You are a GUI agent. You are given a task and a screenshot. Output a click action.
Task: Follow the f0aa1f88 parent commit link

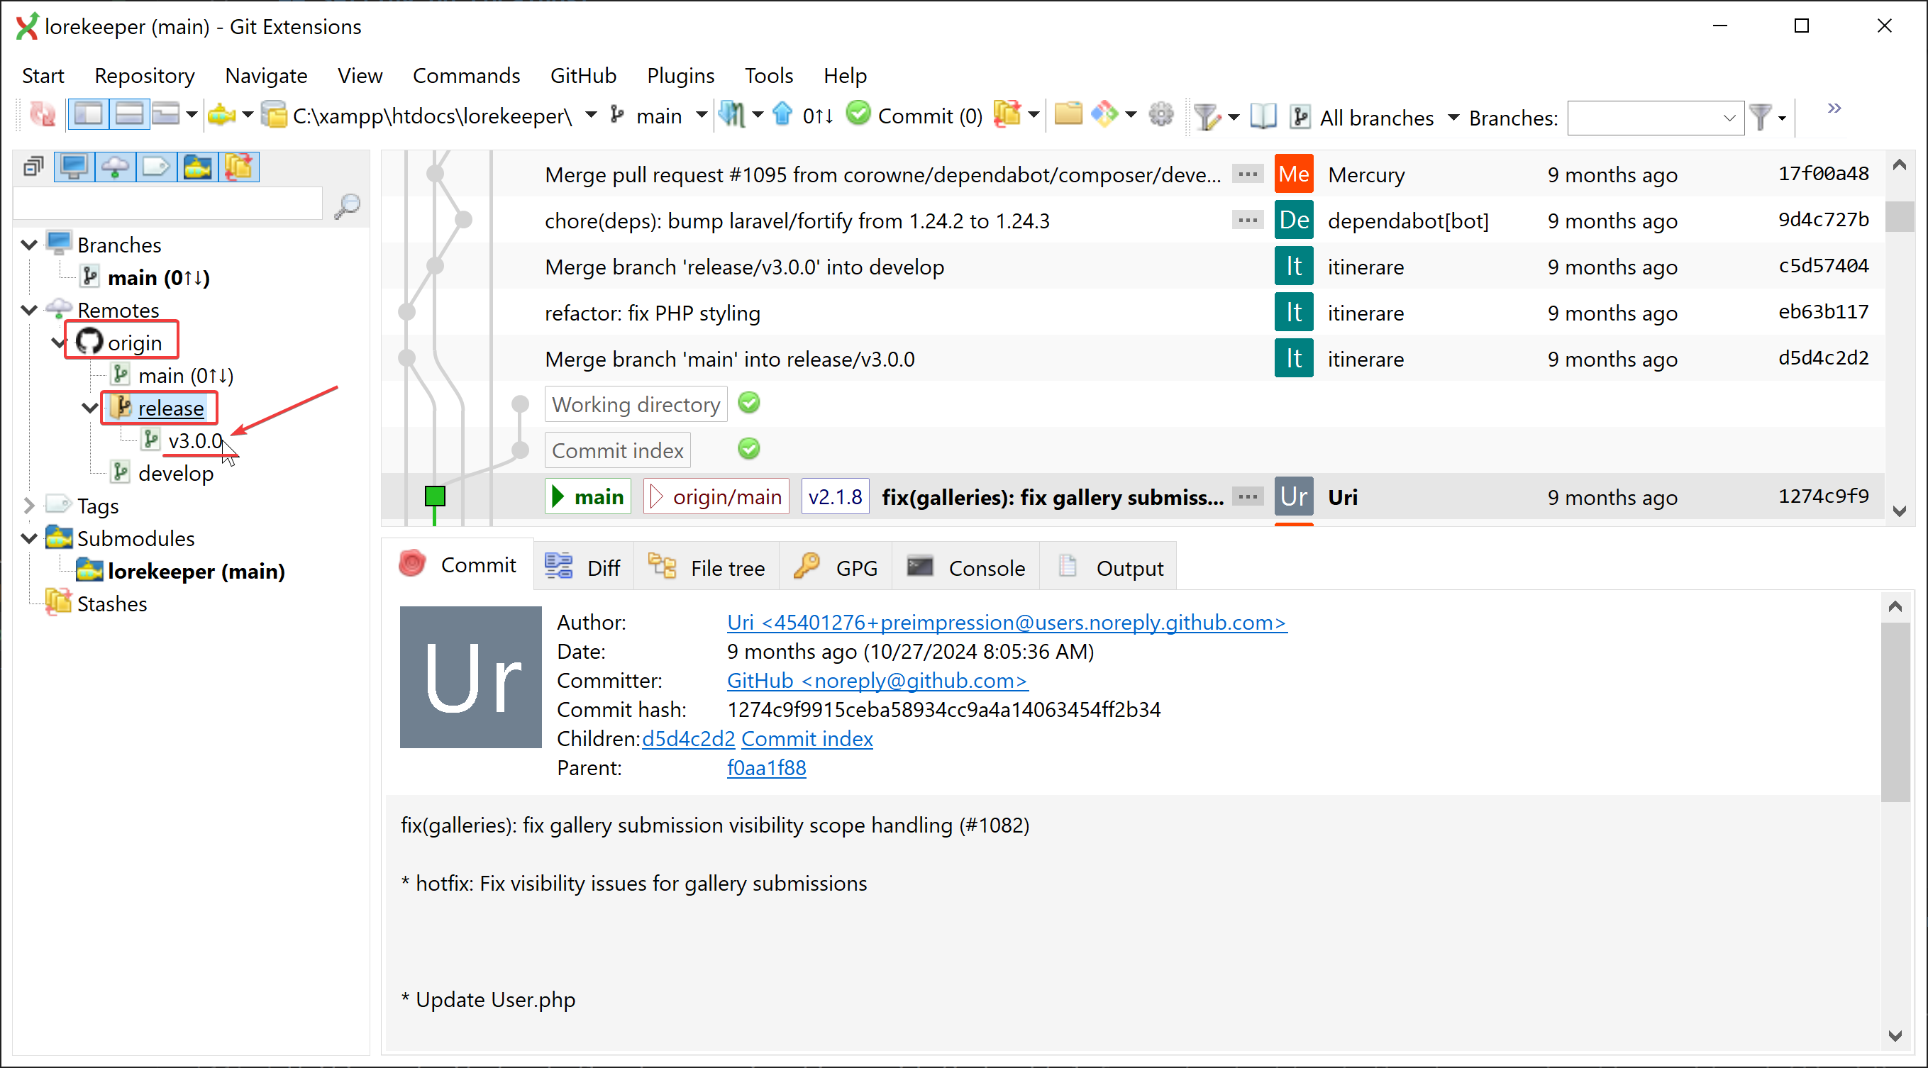pyautogui.click(x=765, y=767)
